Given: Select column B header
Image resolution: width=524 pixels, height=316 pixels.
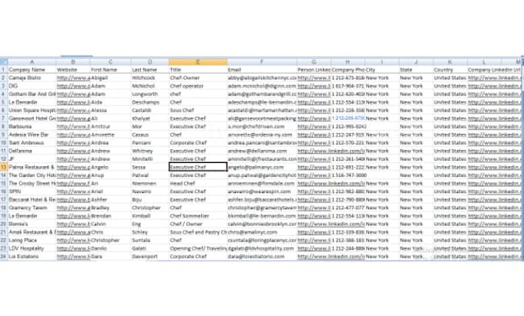Looking at the screenshot, I should coord(73,62).
